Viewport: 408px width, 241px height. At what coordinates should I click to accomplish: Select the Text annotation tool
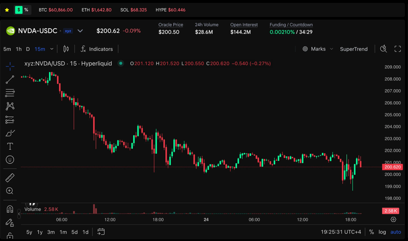10,146
